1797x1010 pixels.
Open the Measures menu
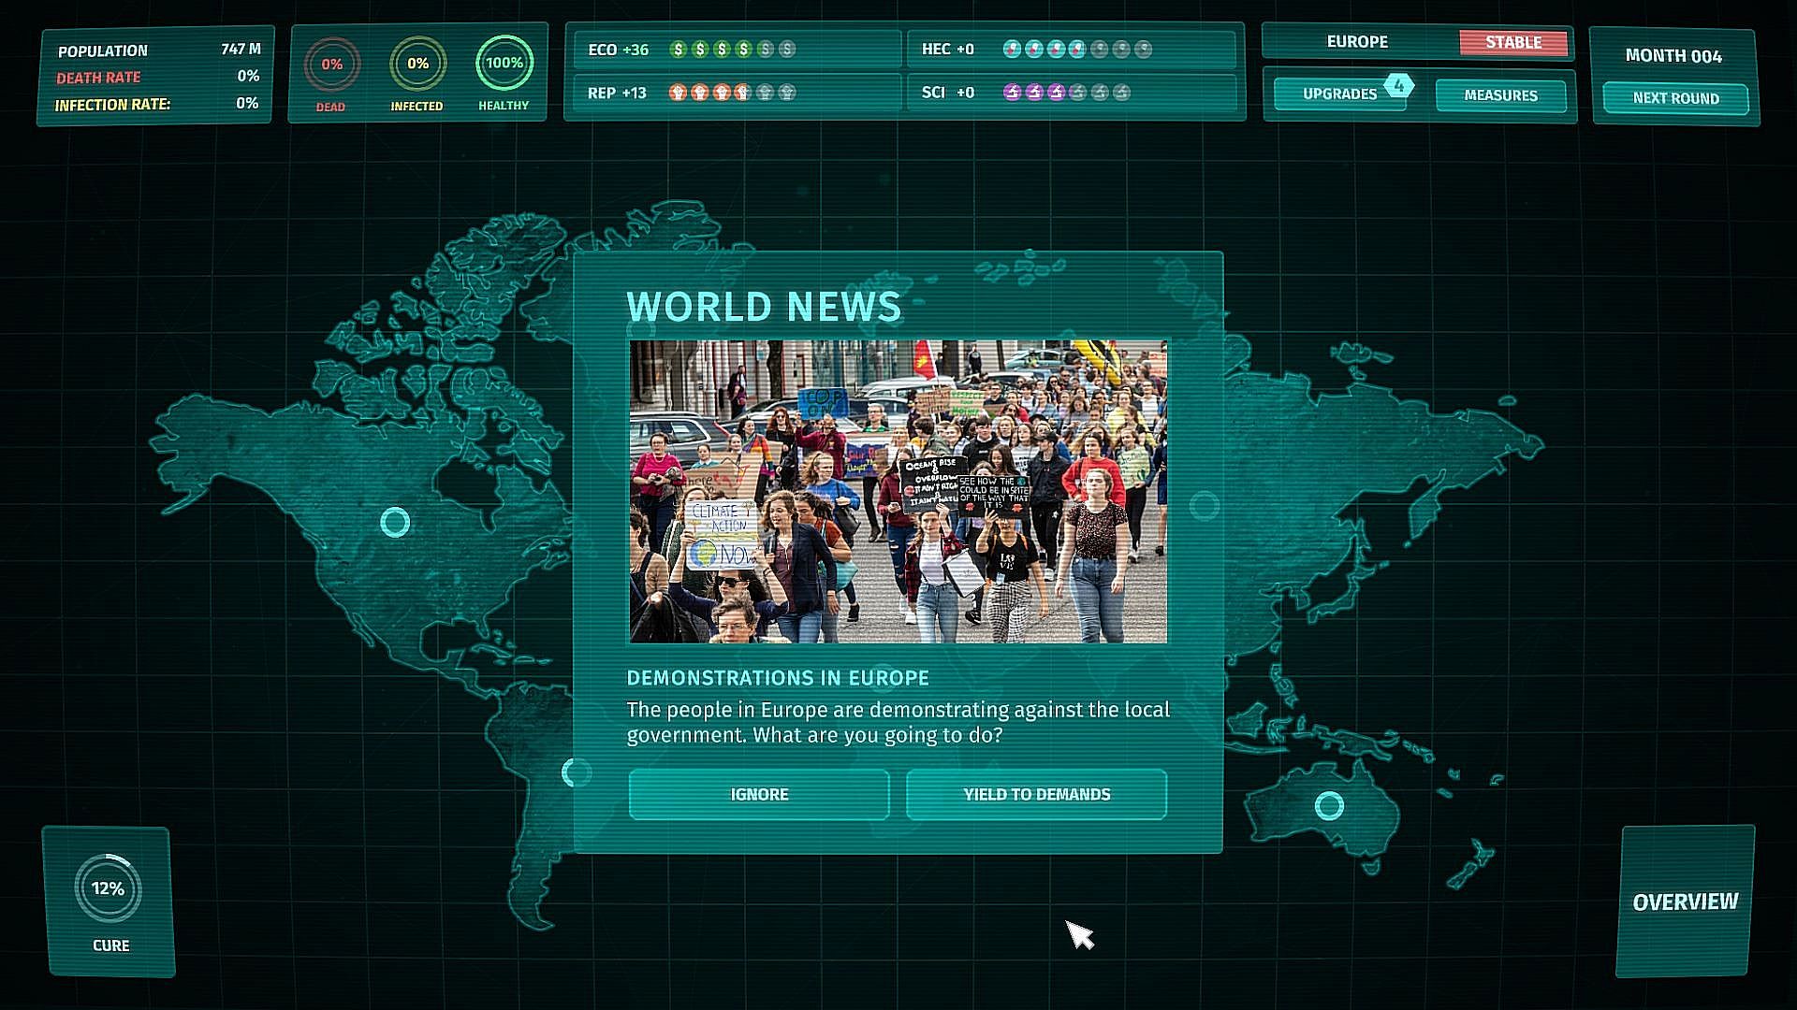[x=1500, y=95]
